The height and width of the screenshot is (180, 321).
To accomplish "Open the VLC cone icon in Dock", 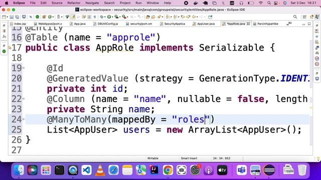I will (x=100, y=170).
